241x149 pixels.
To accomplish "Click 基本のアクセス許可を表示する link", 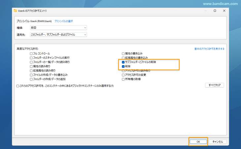I will (209, 49).
